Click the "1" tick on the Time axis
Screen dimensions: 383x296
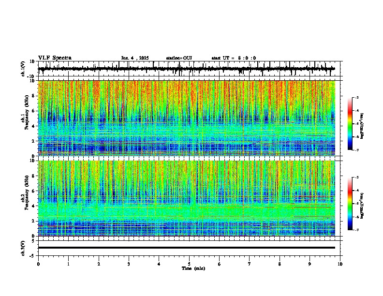click(68, 264)
